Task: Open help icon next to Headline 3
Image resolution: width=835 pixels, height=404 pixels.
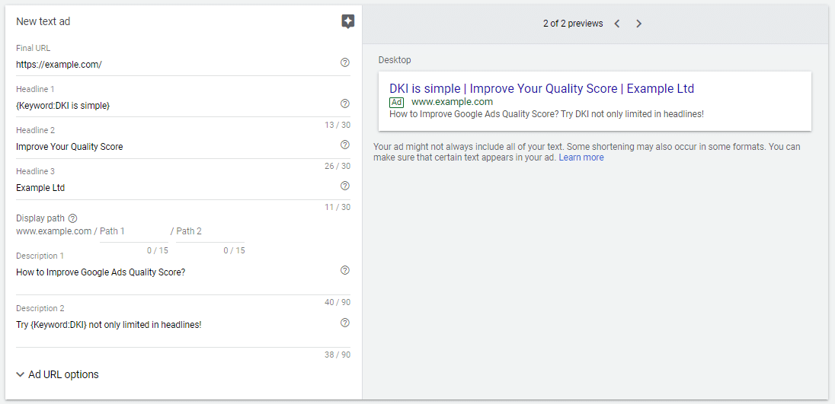Action: [344, 186]
